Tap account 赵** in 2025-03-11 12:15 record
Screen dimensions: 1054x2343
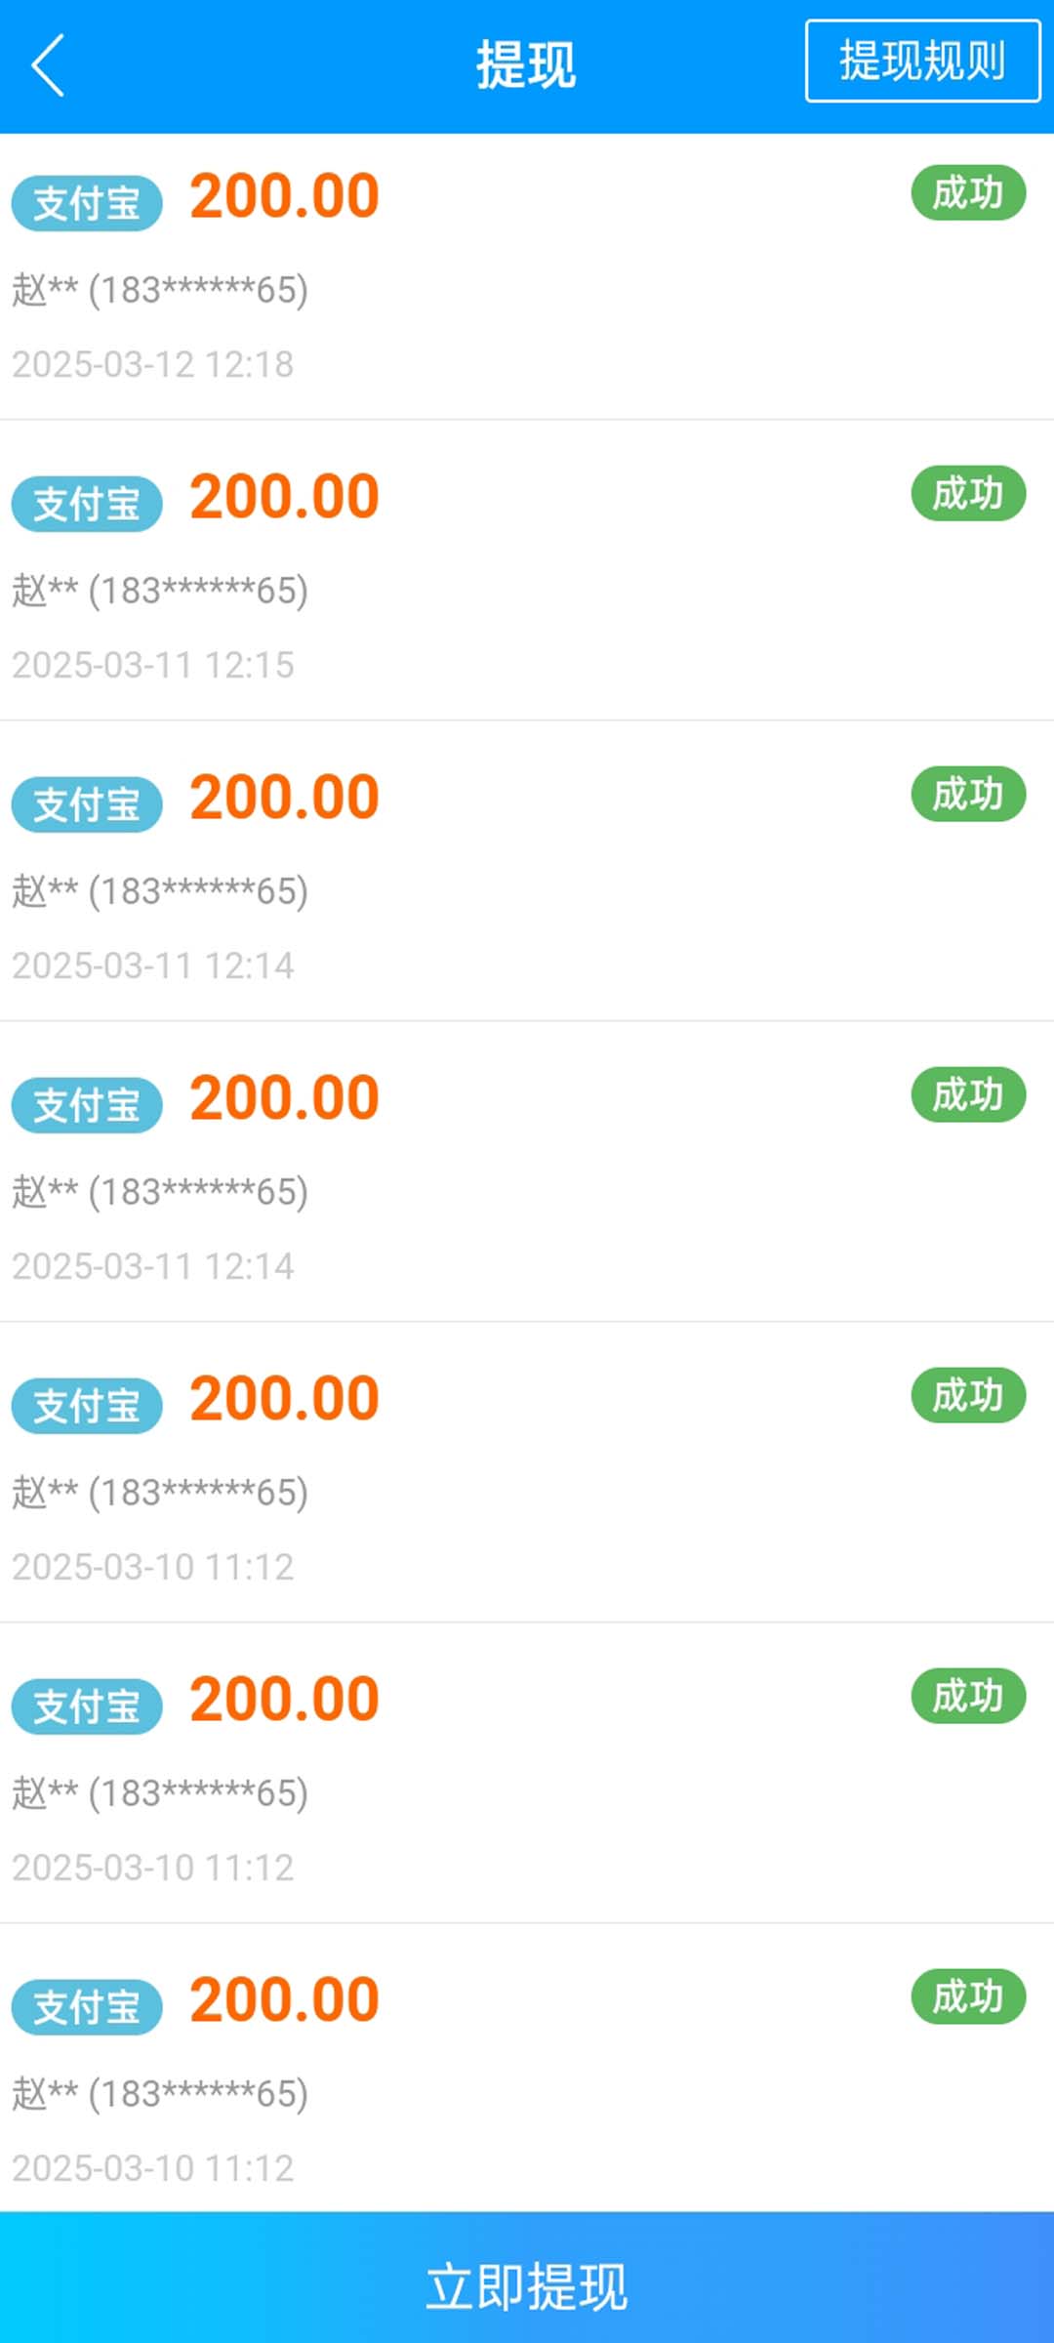pos(160,591)
